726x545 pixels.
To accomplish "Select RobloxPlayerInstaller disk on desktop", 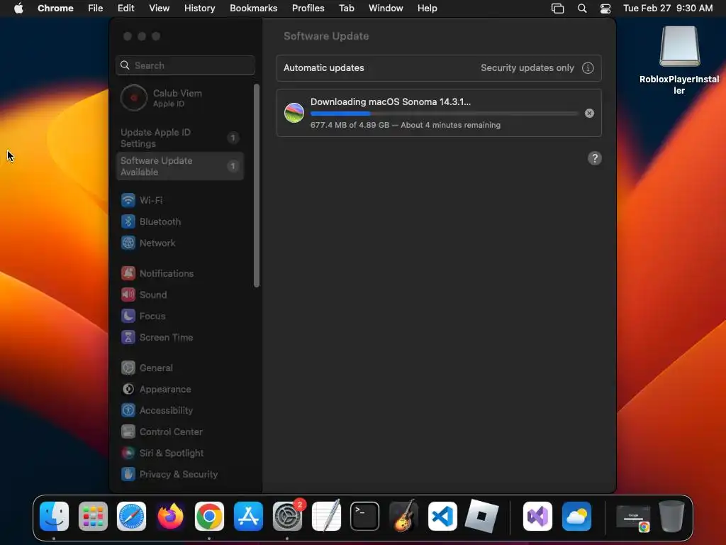I will click(x=679, y=60).
